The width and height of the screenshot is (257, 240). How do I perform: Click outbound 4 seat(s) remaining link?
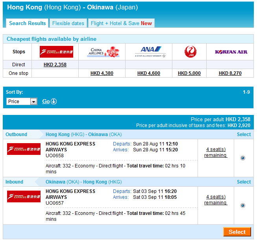pos(216,152)
